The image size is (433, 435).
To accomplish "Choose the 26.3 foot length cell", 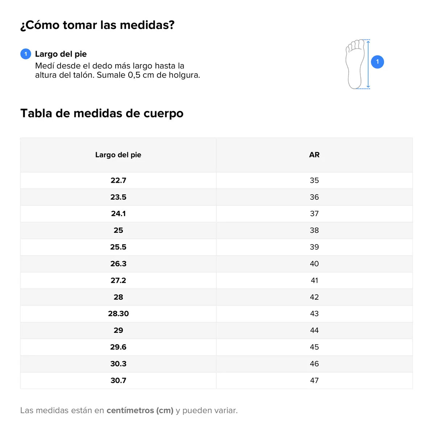I will point(118,264).
